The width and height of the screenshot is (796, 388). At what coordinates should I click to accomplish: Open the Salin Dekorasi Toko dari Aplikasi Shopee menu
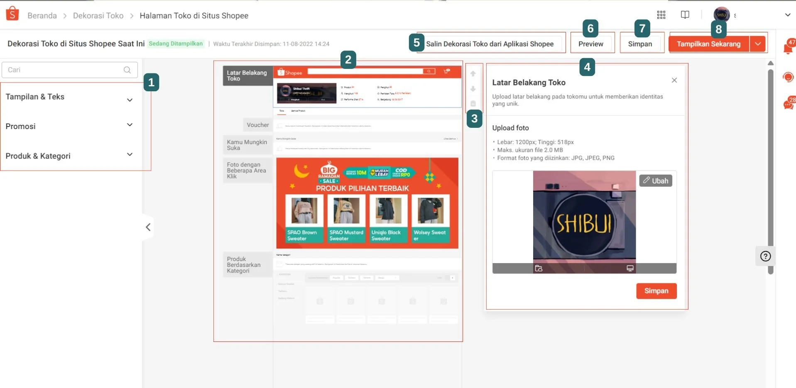pos(490,44)
